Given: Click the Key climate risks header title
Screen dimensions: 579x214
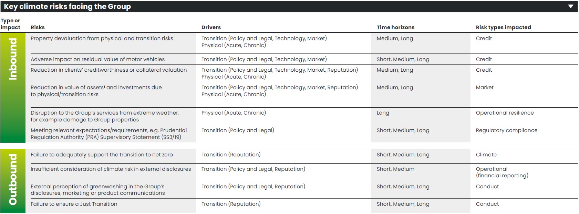Looking at the screenshot, I should 67,7.
